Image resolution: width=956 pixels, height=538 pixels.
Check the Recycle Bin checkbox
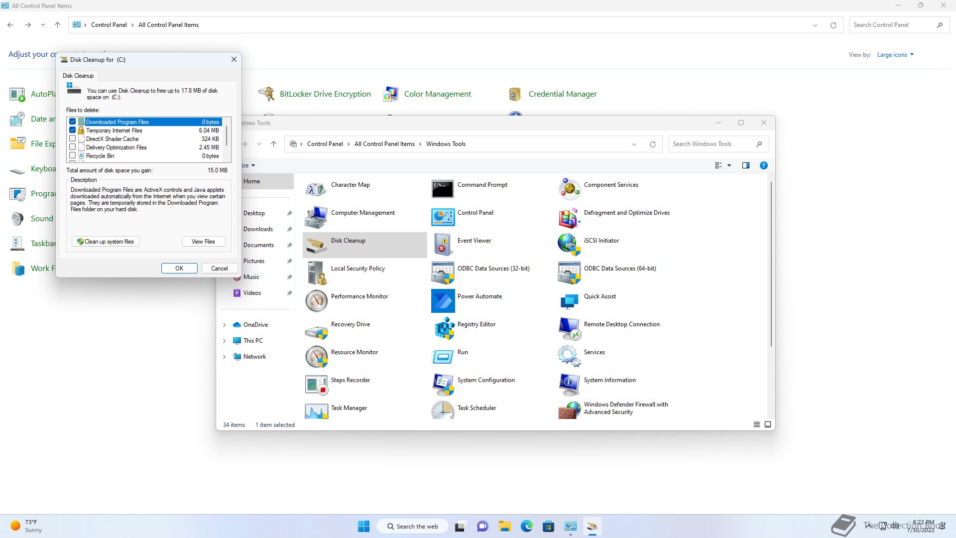(73, 155)
